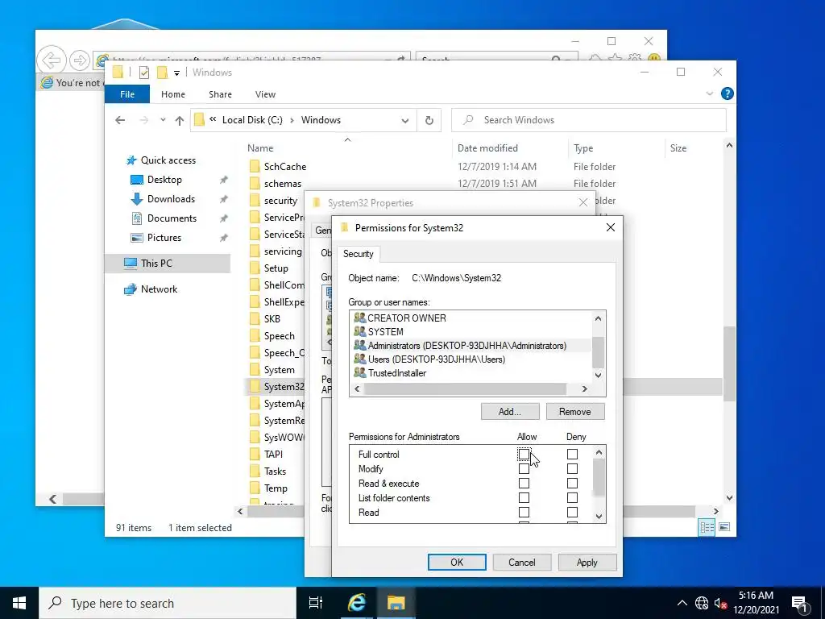Open the View ribbon tab
825x619 pixels.
[265, 94]
